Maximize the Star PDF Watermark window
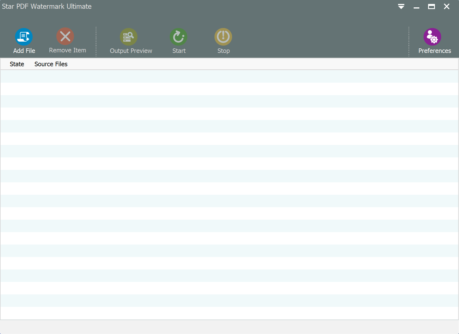Screen dimensions: 459x334 click(x=432, y=7)
